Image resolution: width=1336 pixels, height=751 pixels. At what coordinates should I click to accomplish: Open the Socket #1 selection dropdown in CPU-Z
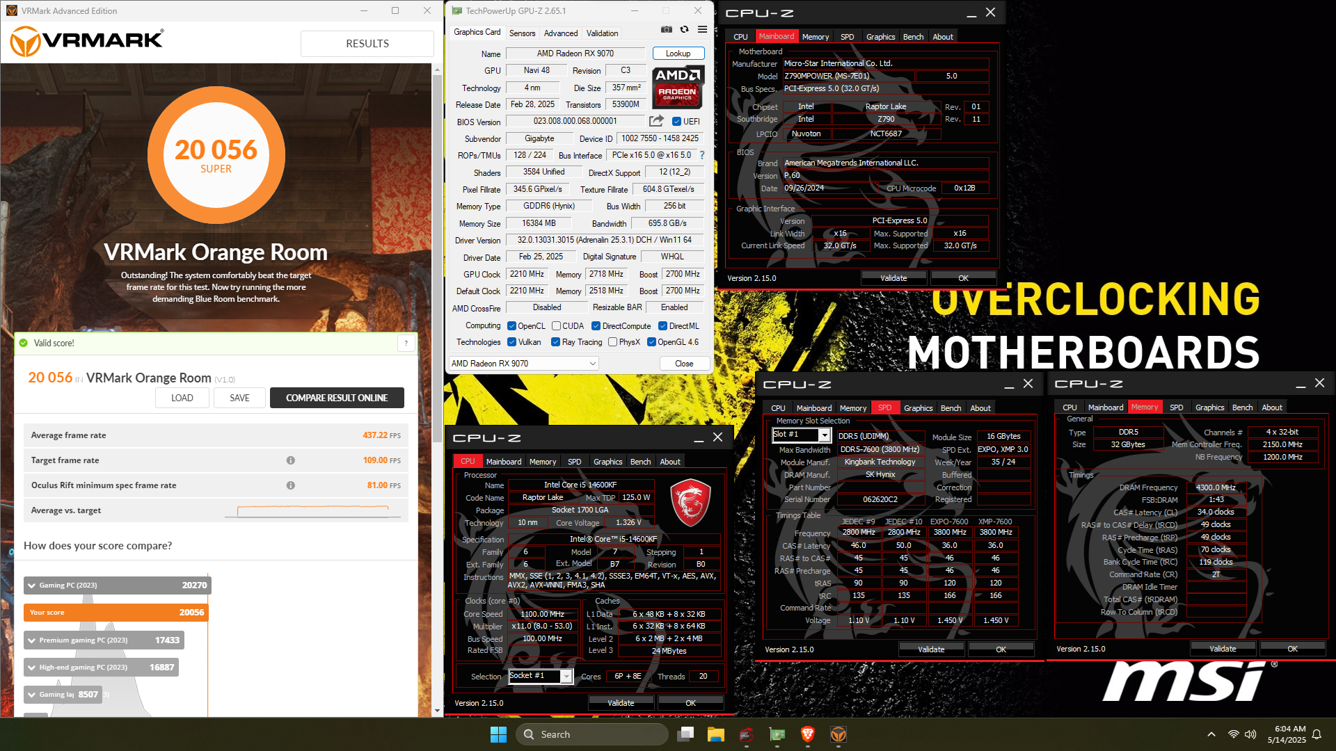pyautogui.click(x=541, y=676)
